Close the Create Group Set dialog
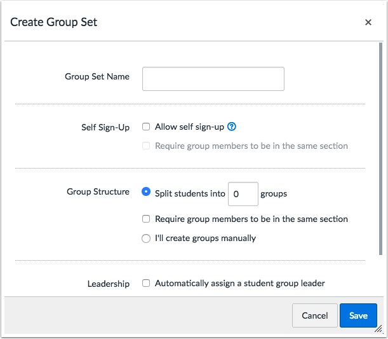 [x=368, y=22]
